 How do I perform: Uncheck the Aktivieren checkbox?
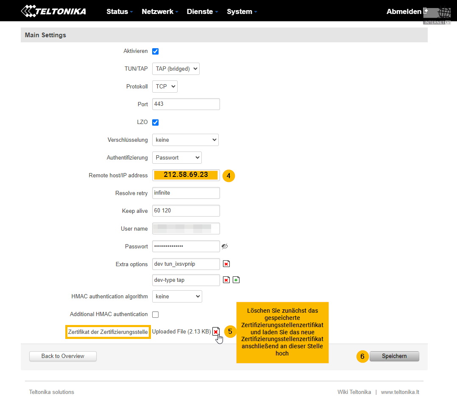tap(155, 51)
